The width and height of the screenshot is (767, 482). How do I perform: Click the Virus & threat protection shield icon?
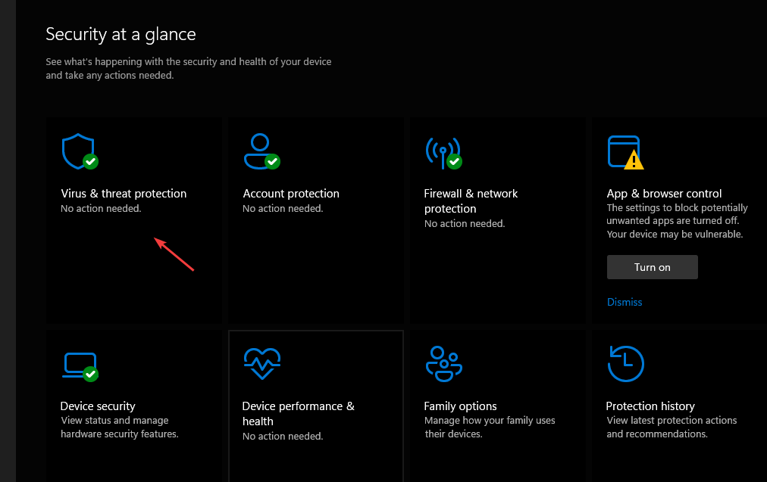coord(78,151)
